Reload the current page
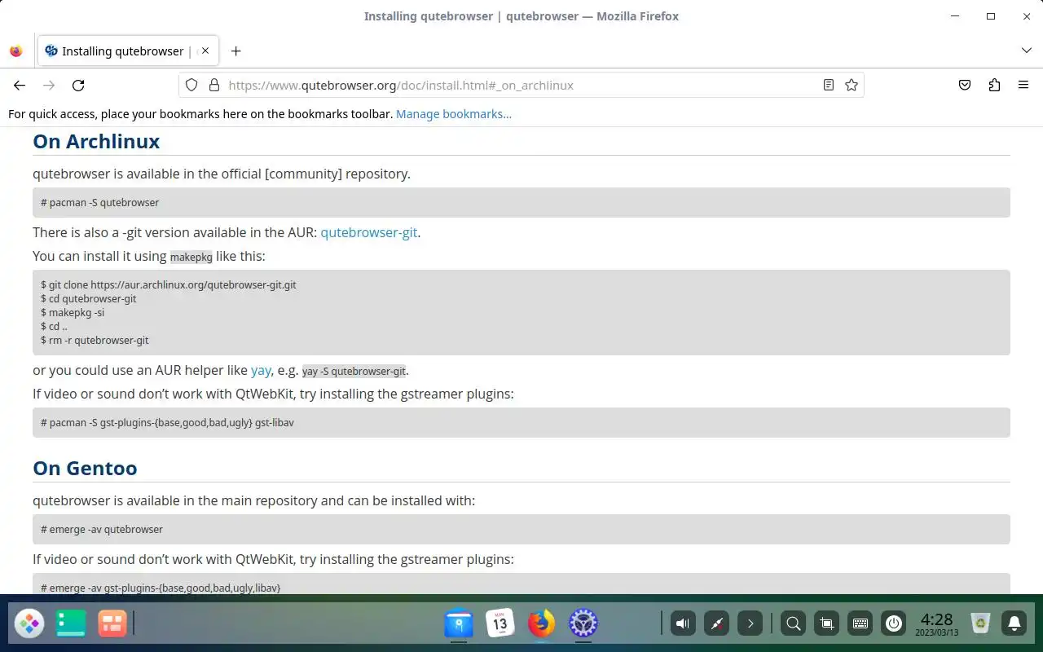The width and height of the screenshot is (1043, 652). coord(78,85)
